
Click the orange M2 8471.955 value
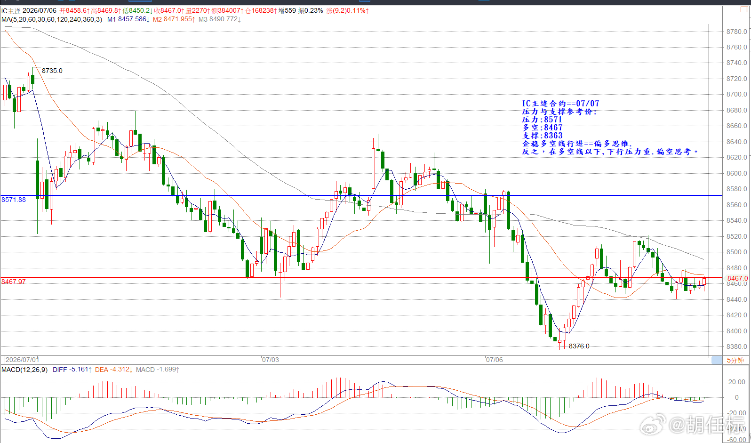pyautogui.click(x=174, y=19)
